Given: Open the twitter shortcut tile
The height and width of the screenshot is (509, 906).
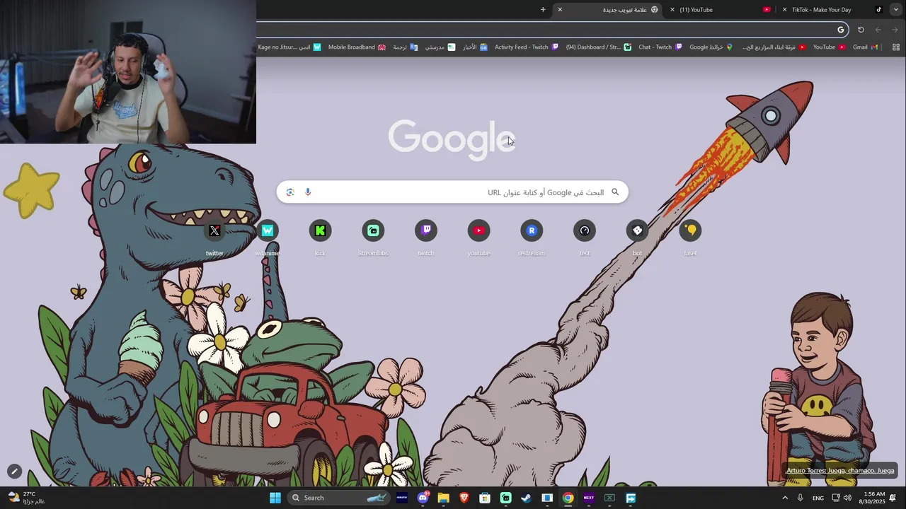Looking at the screenshot, I should (214, 238).
